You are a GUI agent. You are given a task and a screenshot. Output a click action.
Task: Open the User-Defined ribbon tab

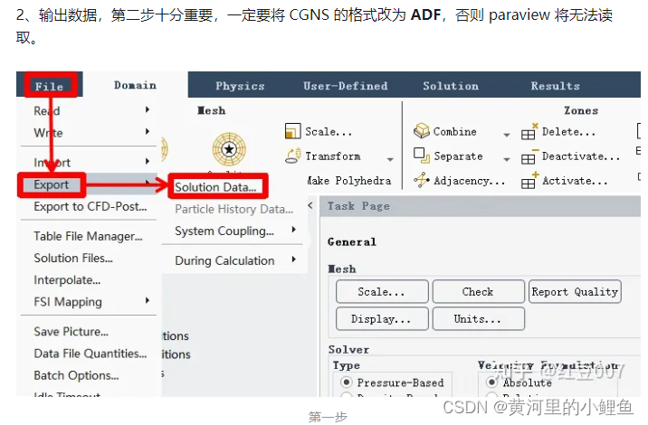(346, 86)
